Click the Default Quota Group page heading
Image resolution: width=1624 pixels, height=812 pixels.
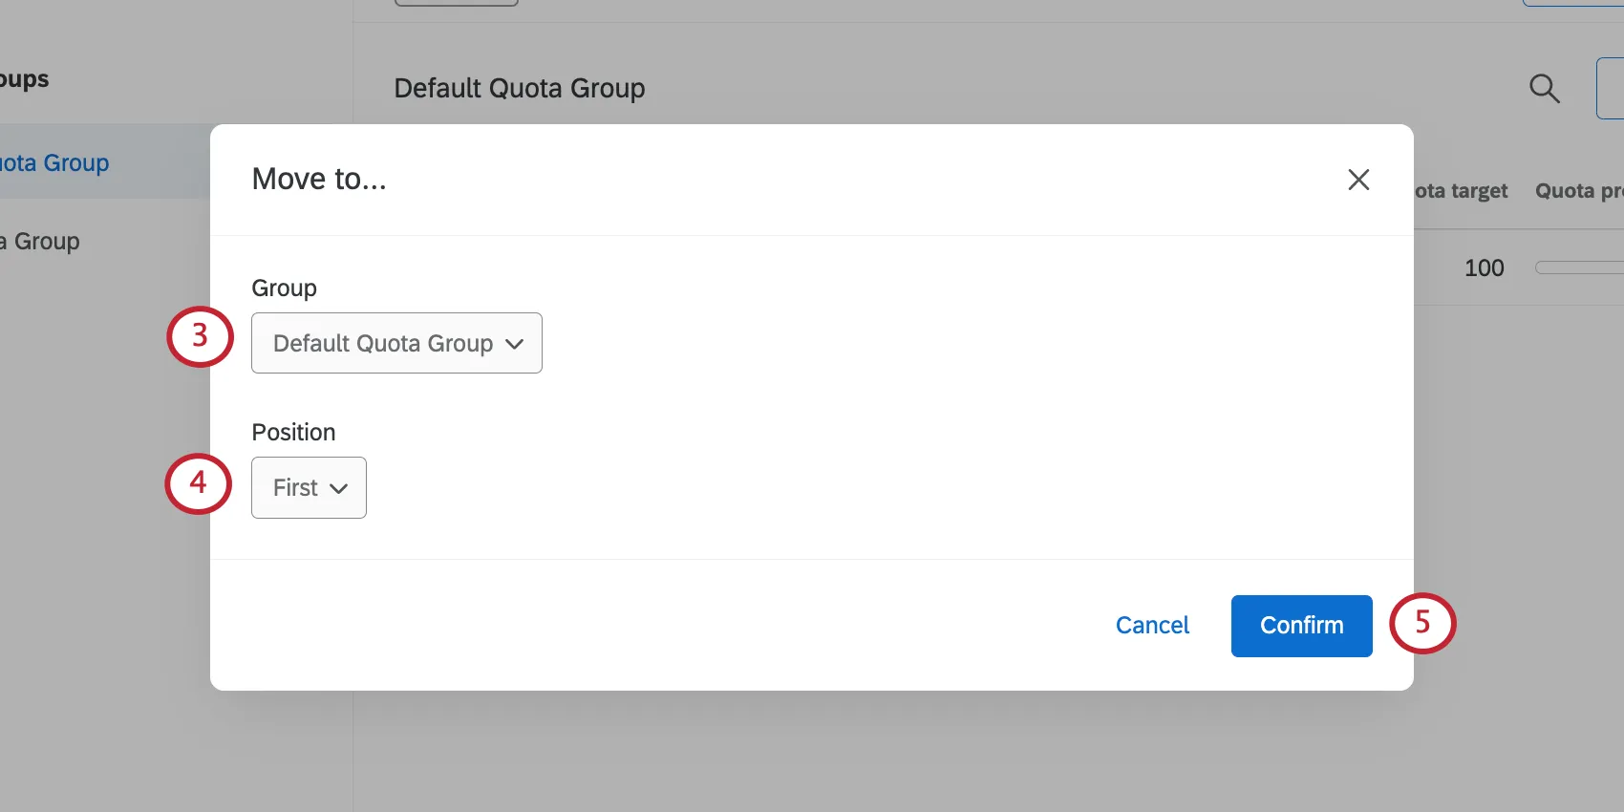520,88
